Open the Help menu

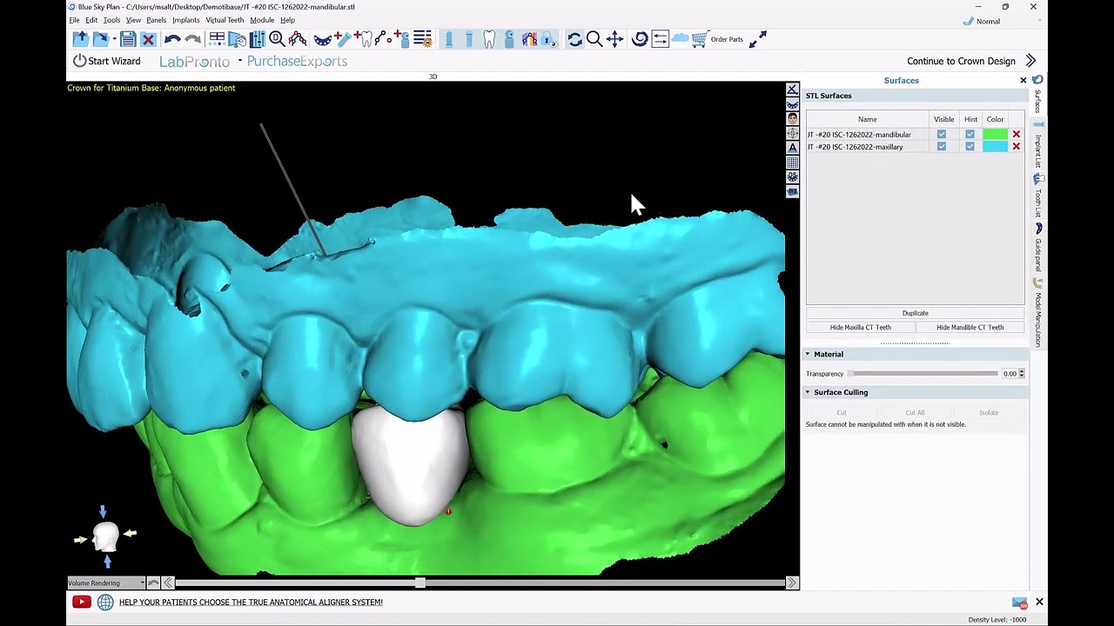287,20
